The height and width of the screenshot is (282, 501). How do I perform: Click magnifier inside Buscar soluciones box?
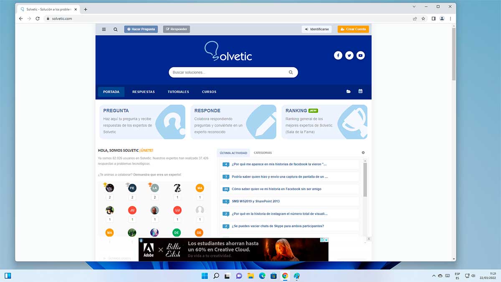pos(291,72)
